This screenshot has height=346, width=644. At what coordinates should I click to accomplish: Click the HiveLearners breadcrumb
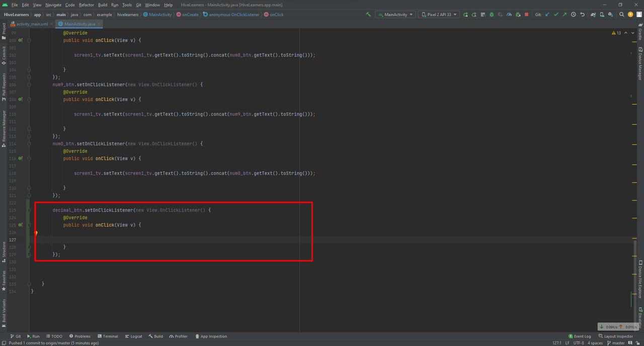point(17,15)
